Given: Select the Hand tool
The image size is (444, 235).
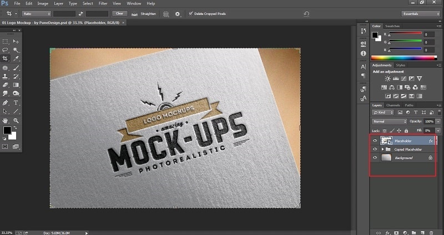Looking at the screenshot, I should [x=6, y=120].
